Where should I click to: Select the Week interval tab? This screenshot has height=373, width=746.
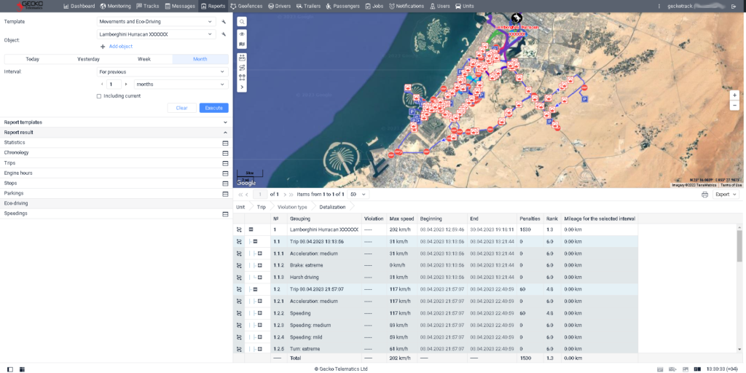pos(144,59)
